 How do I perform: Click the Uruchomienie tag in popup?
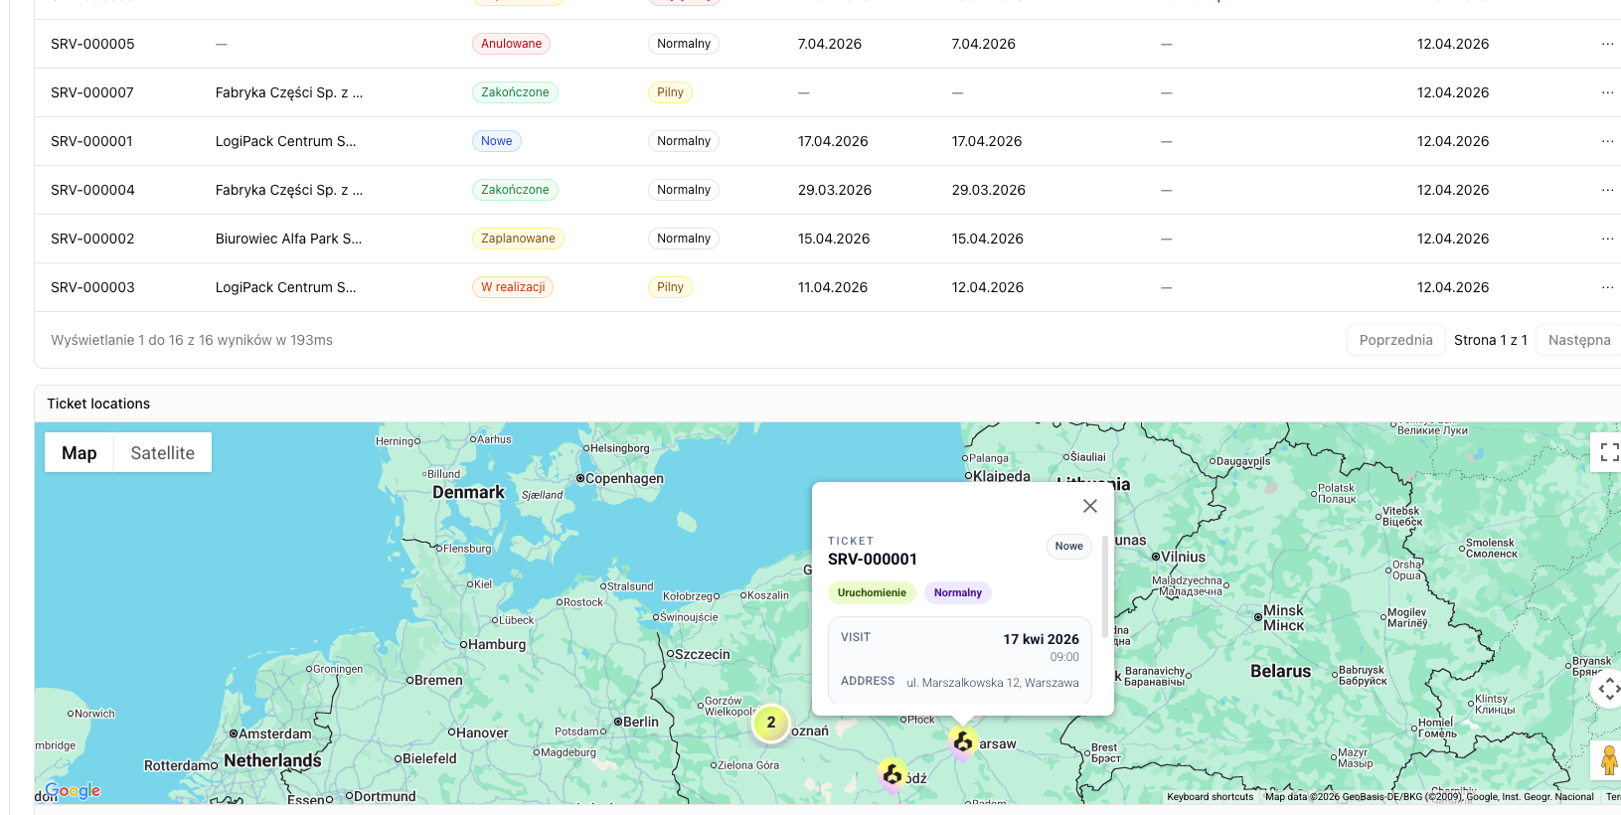[872, 592]
